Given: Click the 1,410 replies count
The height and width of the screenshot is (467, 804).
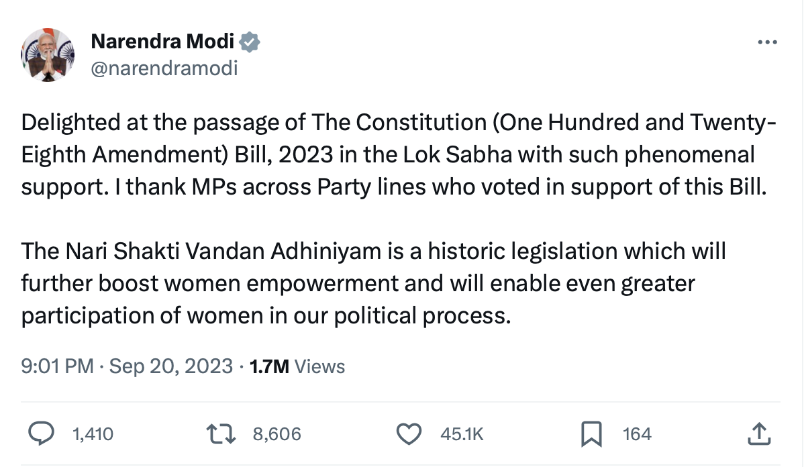Looking at the screenshot, I should [x=92, y=434].
